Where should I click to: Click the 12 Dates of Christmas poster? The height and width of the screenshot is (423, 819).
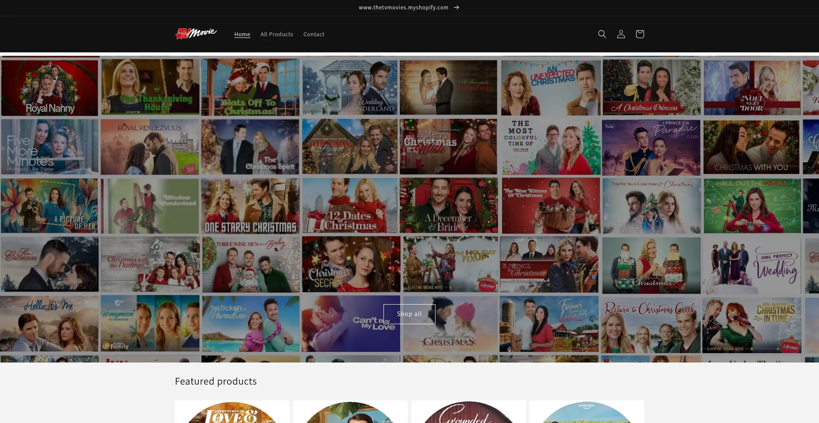point(350,206)
